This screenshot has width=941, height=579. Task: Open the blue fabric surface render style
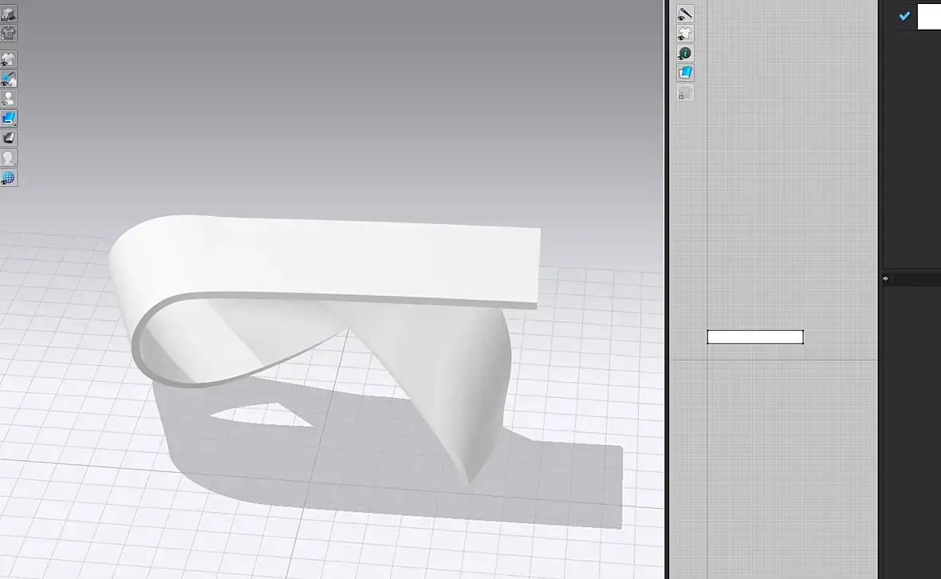tap(9, 118)
